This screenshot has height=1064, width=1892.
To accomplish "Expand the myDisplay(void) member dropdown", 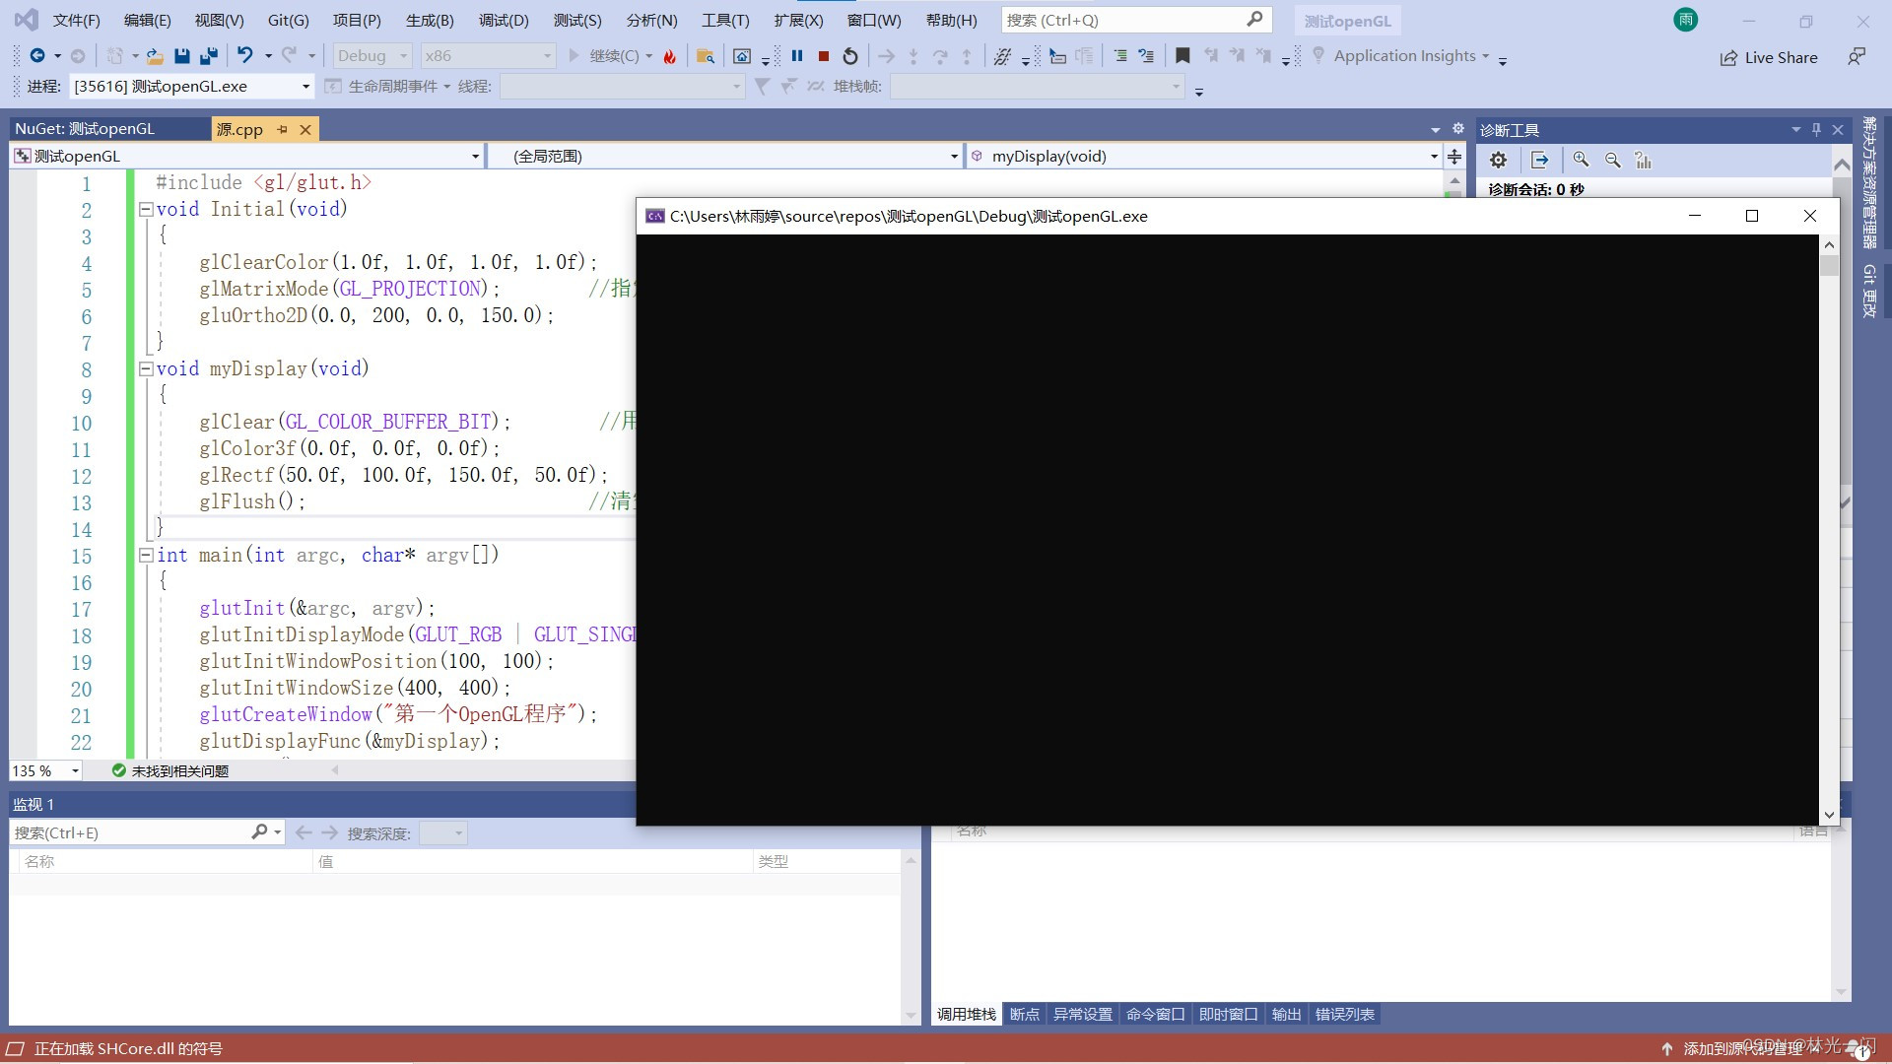I will point(1434,156).
